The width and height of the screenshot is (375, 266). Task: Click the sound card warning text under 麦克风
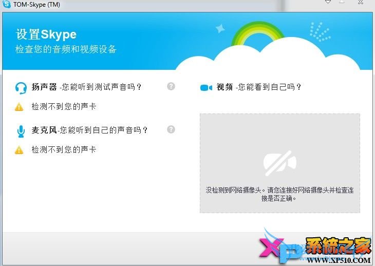click(64, 149)
